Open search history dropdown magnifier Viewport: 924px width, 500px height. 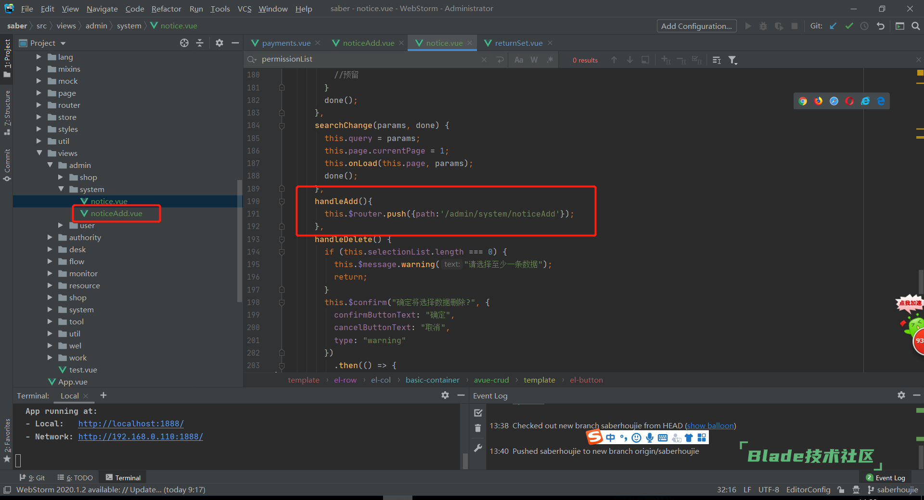pyautogui.click(x=252, y=60)
